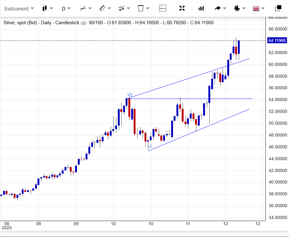Open the indicators tool icon
The image size is (289, 237).
coord(122,8)
